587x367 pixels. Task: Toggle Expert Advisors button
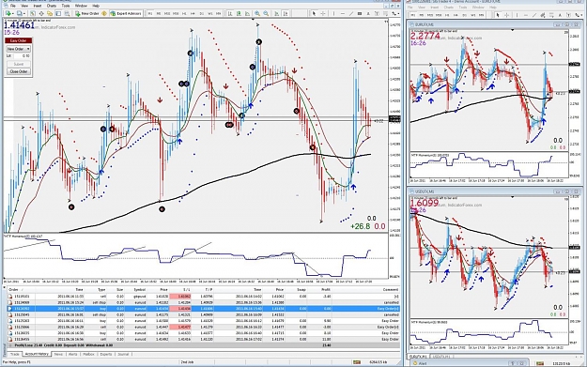tap(126, 13)
